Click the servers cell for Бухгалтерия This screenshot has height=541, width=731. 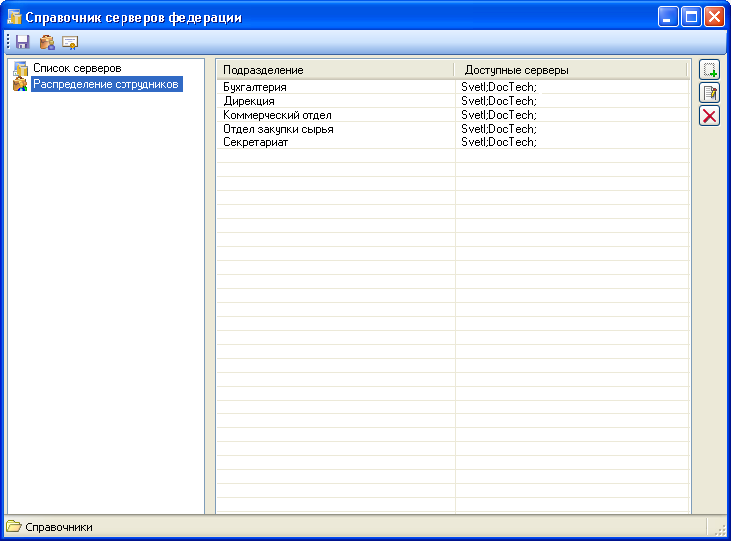tap(572, 87)
